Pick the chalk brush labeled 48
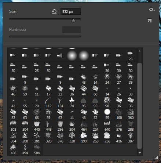This screenshot has width=161, height=163. (x=84, y=114)
